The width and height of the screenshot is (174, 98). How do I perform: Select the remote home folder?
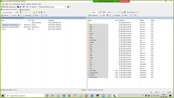click(91, 33)
